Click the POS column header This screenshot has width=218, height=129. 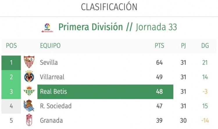coord(11,46)
